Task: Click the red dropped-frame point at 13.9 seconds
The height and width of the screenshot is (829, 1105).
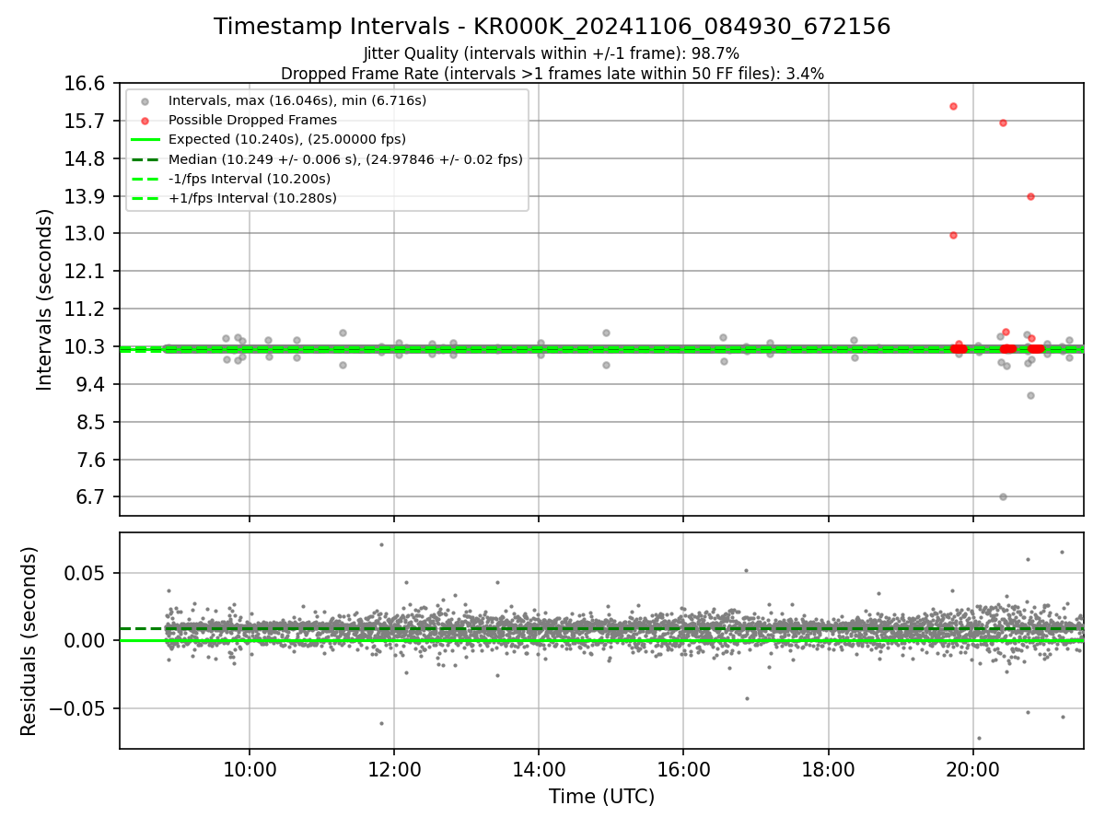Action: pos(1030,196)
